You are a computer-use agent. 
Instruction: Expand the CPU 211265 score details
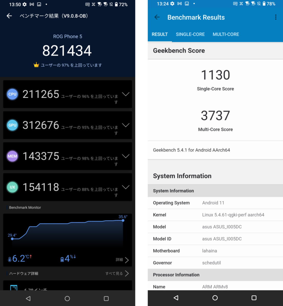(x=125, y=94)
